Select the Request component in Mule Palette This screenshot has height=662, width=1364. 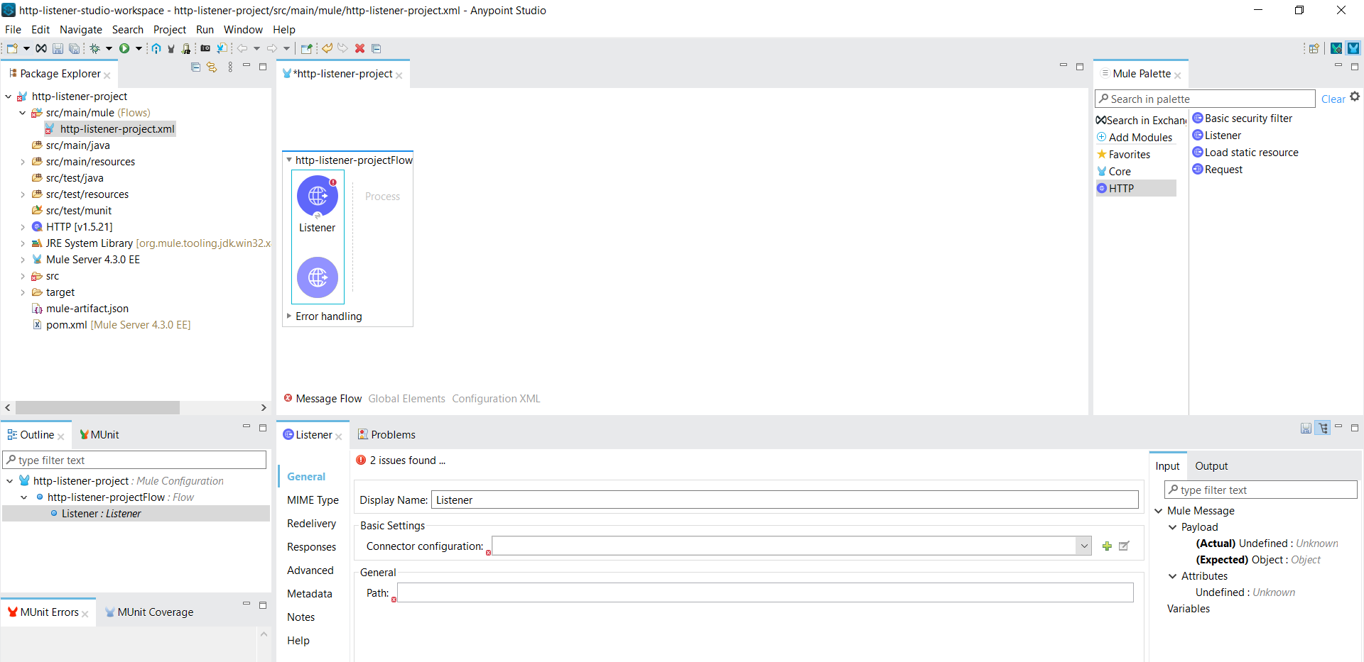click(x=1223, y=169)
